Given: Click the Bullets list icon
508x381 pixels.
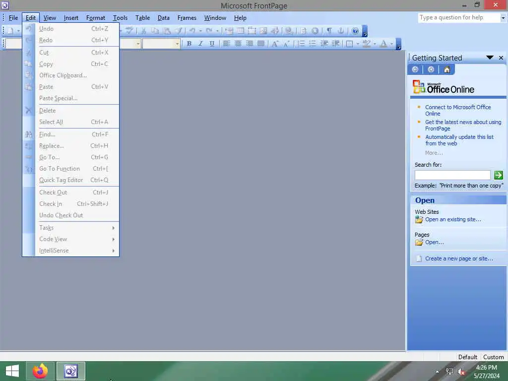Looking at the screenshot, I should click(313, 44).
